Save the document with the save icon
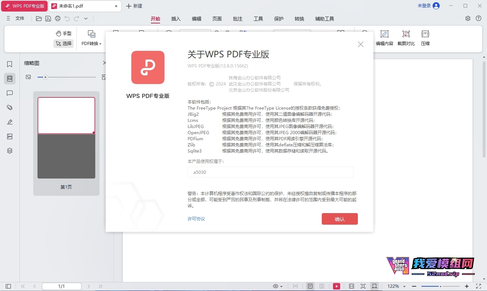 pos(48,18)
